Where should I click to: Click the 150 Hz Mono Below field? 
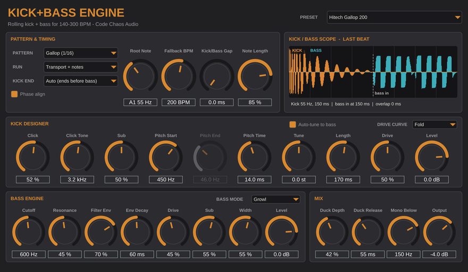404,254
